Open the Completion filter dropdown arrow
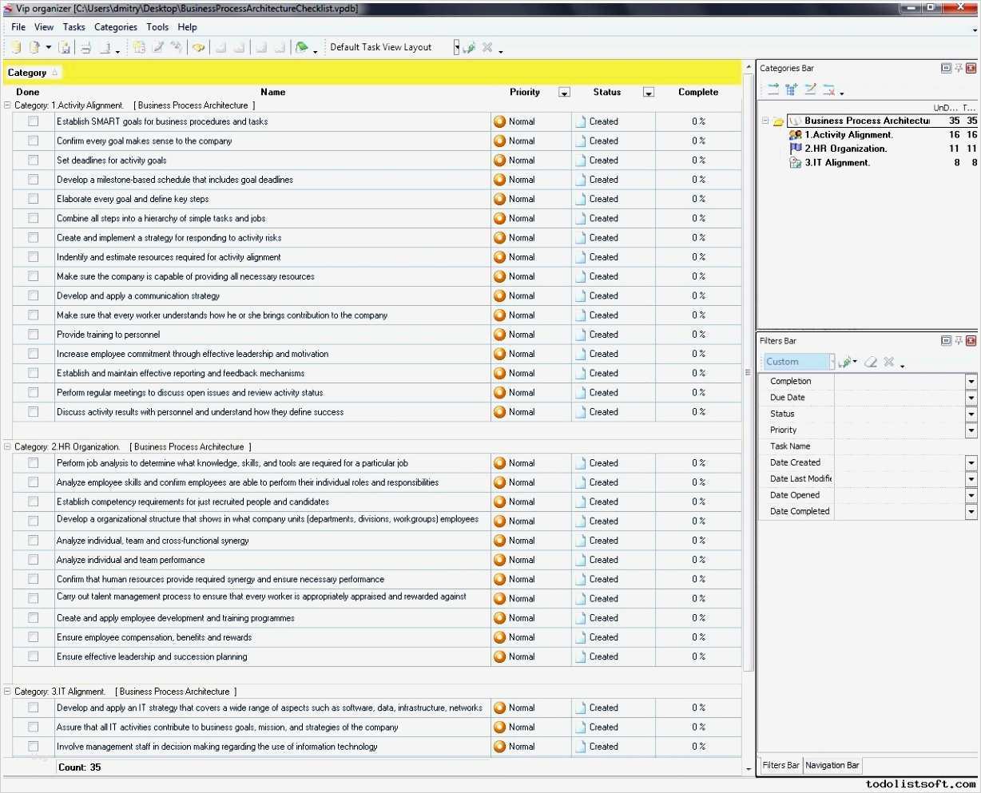The image size is (981, 793). click(971, 382)
